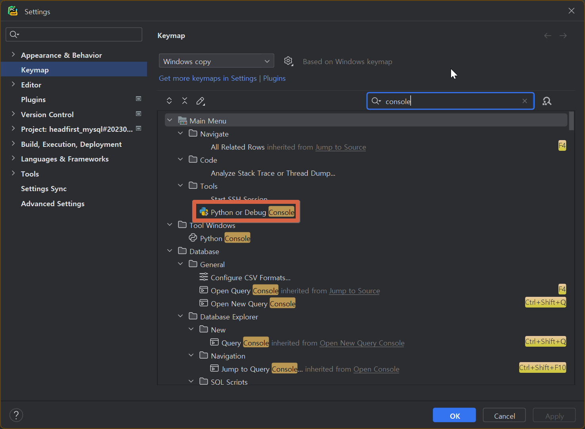The image size is (585, 429).
Task: Focus the keymap action search field
Action: pos(450,101)
